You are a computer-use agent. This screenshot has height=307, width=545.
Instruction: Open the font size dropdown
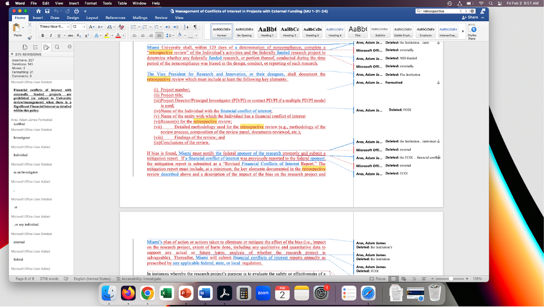pos(79,27)
